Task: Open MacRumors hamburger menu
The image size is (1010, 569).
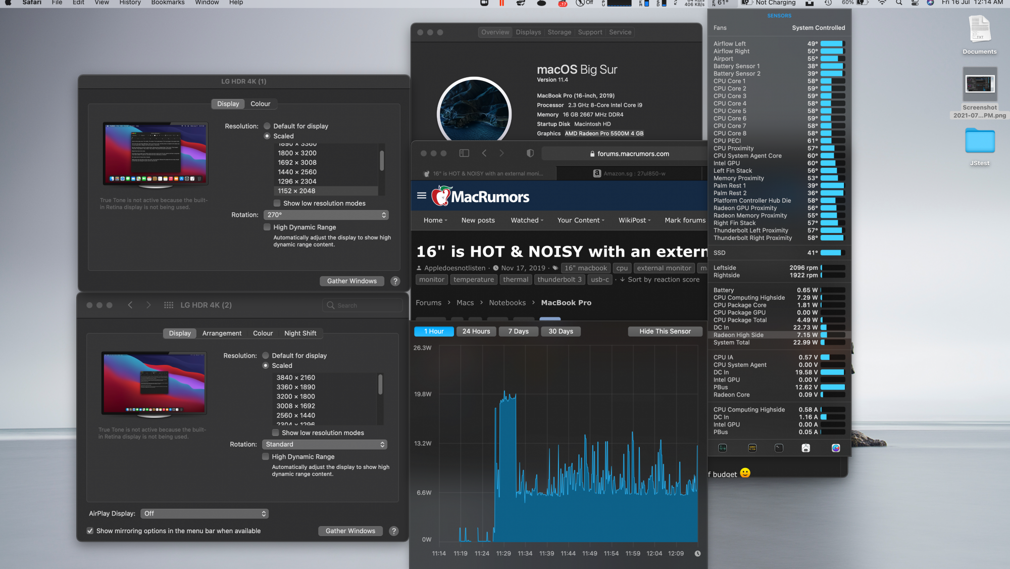Action: tap(422, 196)
